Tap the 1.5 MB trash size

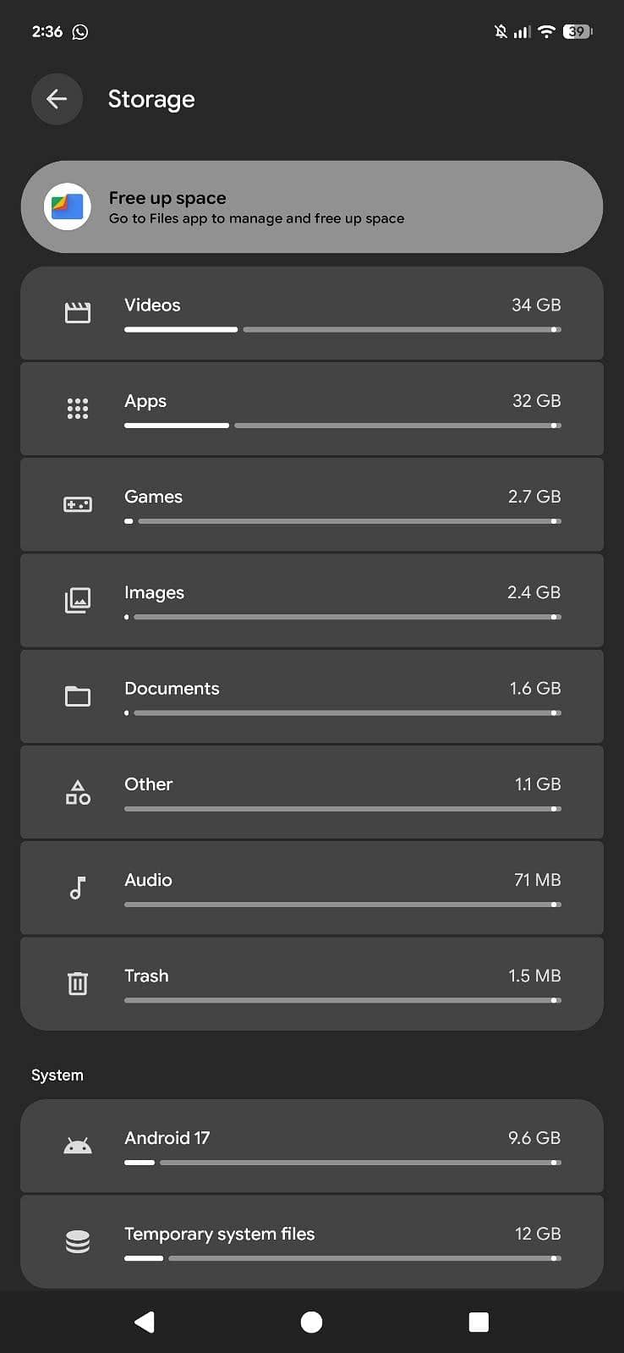[x=534, y=976]
